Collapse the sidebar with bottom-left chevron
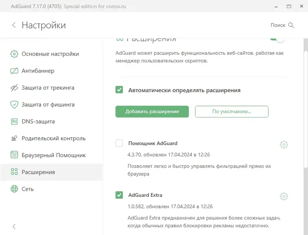Viewport: 308px width, 235px height. 14,227
